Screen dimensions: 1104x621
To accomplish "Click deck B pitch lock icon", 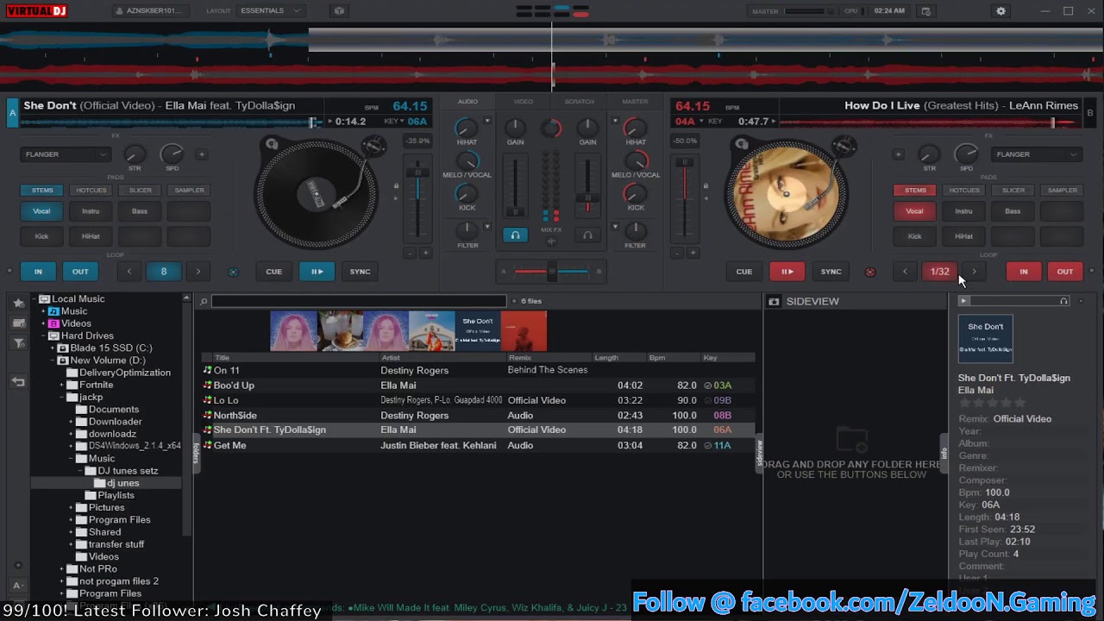I will point(706,186).
